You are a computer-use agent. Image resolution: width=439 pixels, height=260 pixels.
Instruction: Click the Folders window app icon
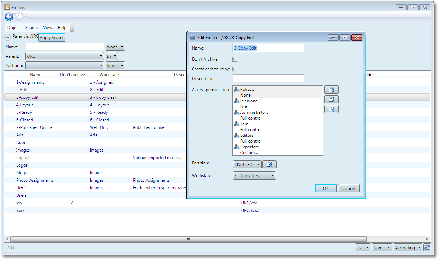click(x=7, y=7)
